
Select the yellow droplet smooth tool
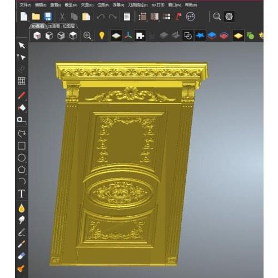click(22, 208)
